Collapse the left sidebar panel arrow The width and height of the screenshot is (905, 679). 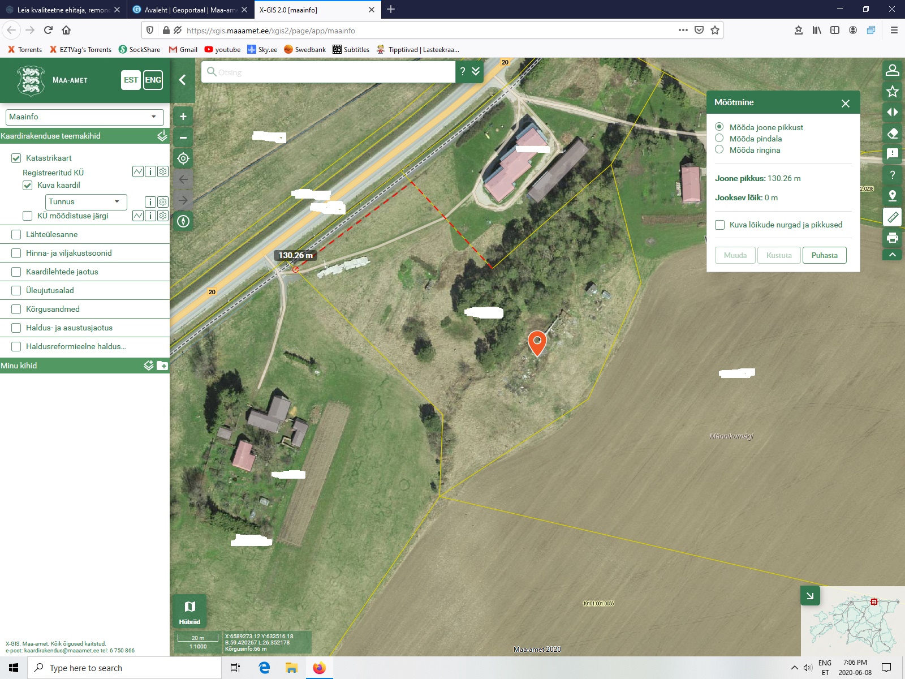[x=182, y=80]
